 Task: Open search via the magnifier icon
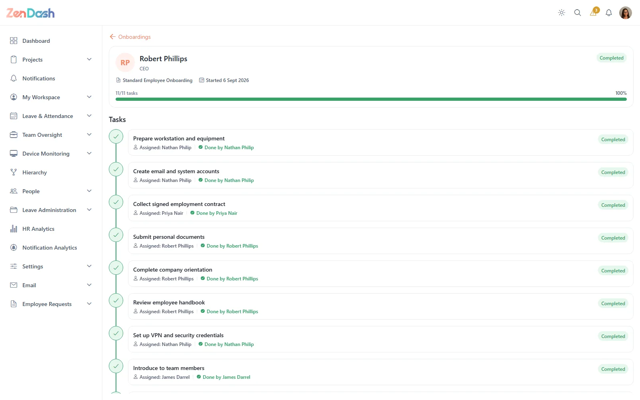click(578, 13)
